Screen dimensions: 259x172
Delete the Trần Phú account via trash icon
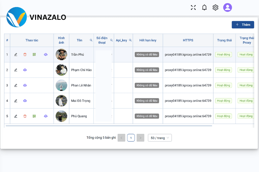tap(25, 54)
